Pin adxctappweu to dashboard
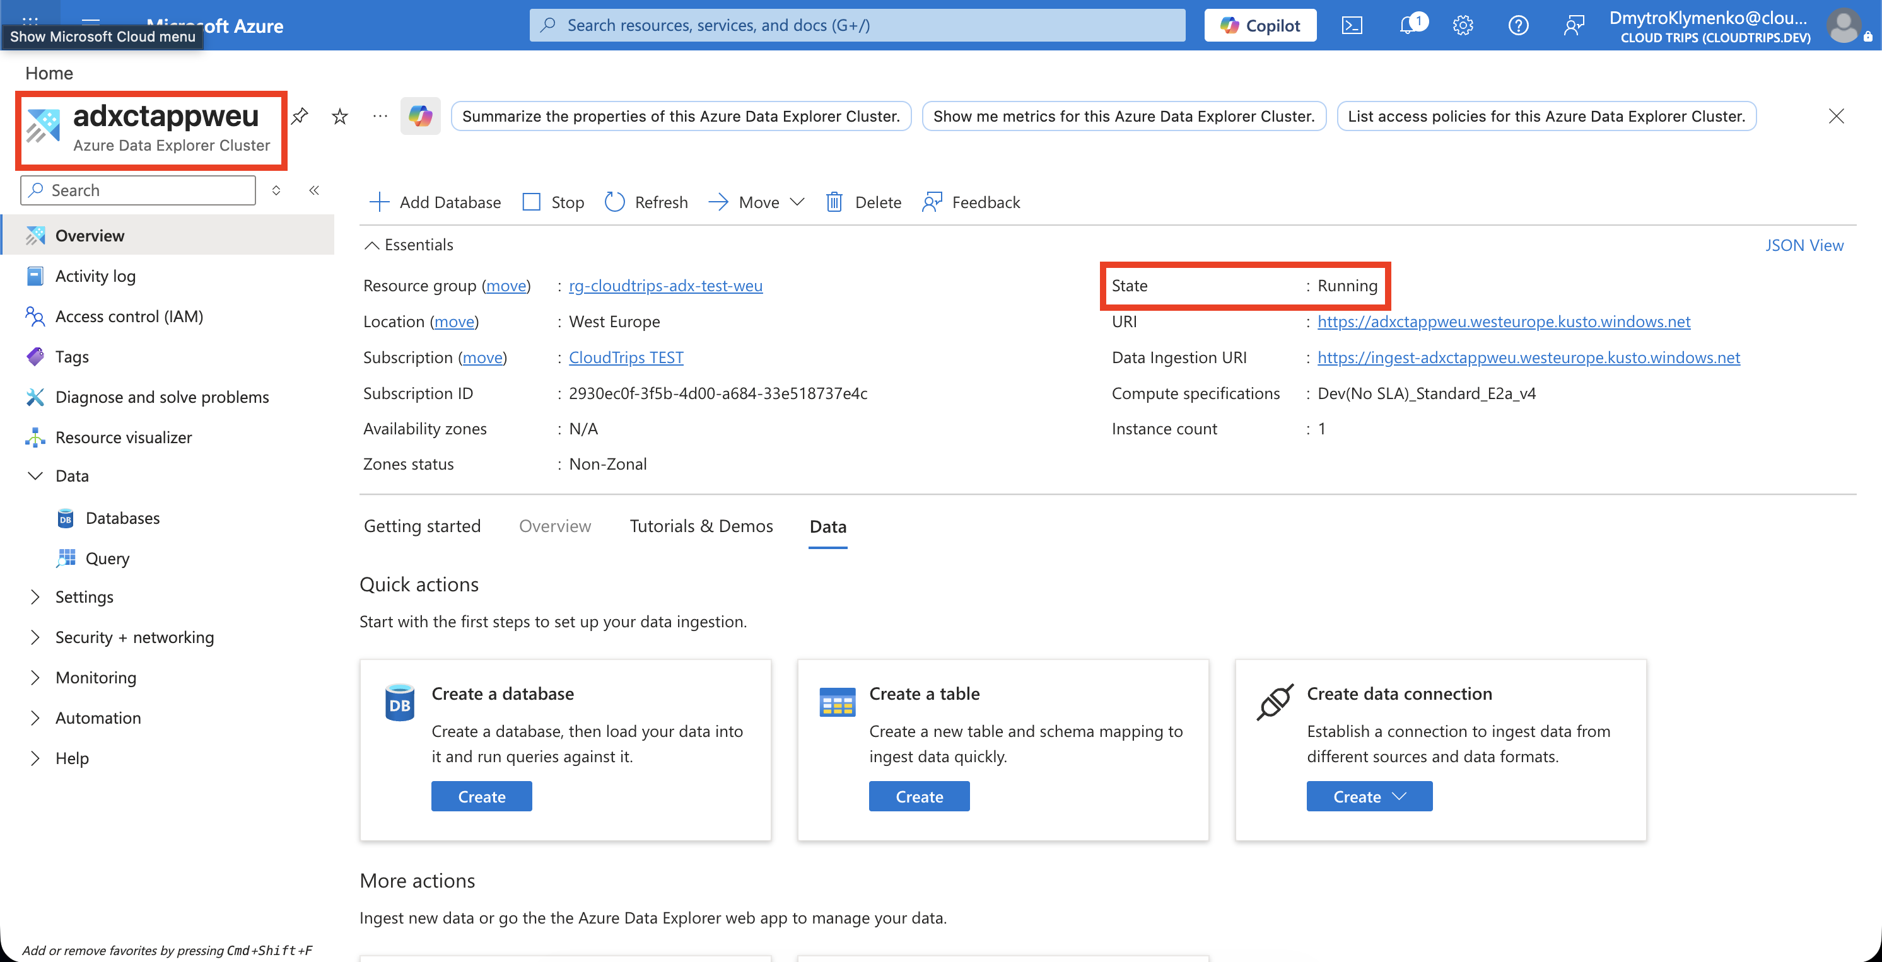 pos(300,116)
